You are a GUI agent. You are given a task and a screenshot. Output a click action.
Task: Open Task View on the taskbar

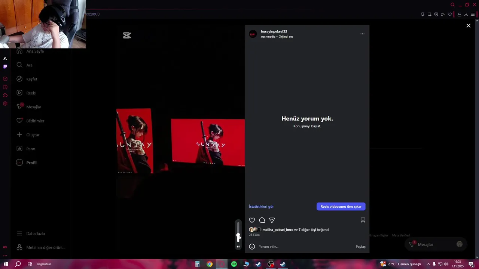click(x=30, y=264)
